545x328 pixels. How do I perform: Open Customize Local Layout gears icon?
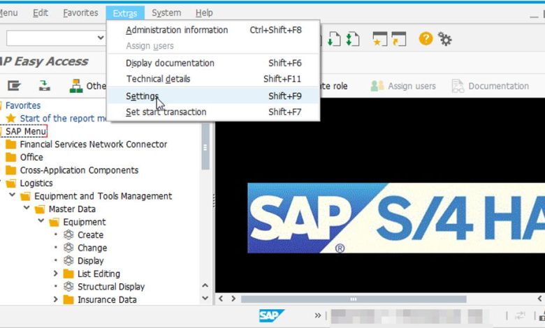pos(445,38)
